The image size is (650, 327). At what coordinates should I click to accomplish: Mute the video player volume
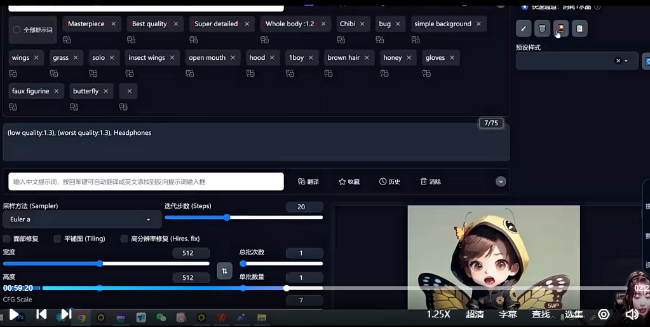632,314
